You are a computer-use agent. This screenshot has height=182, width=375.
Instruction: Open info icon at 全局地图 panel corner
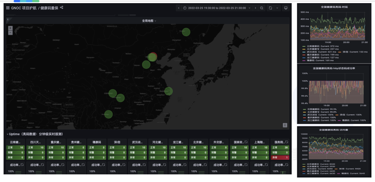tap(8, 19)
